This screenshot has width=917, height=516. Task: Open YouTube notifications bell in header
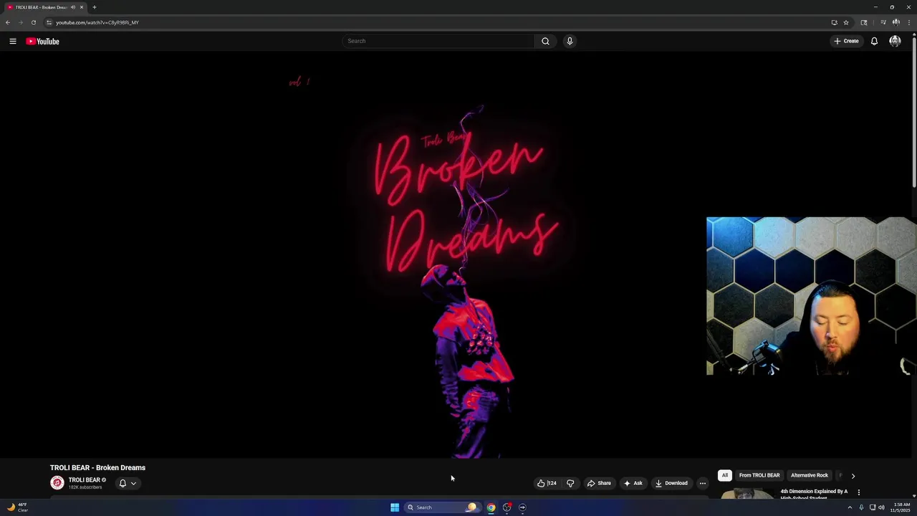[874, 41]
